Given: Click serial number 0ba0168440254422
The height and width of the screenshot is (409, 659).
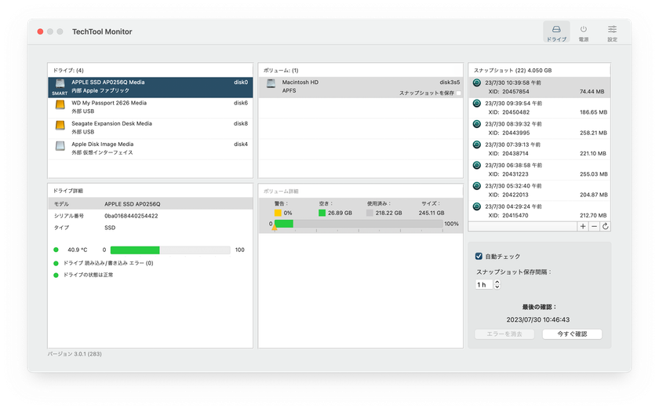Looking at the screenshot, I should tap(131, 216).
